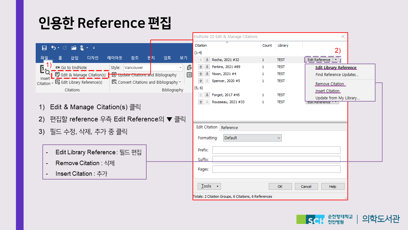Viewport: 408px width, 230px height.
Task: Click Go to EndNote
Action: point(71,67)
